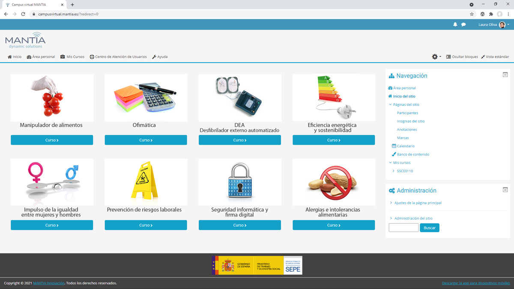Click the administration search text field
This screenshot has height=289, width=514.
click(403, 228)
